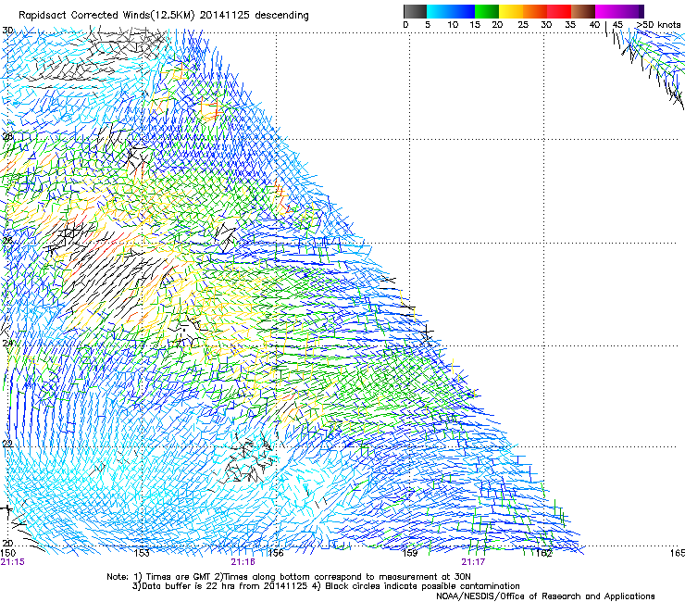Click the purple time stamp '21:16'
Screen dimensions: 685x602
pyautogui.click(x=243, y=562)
